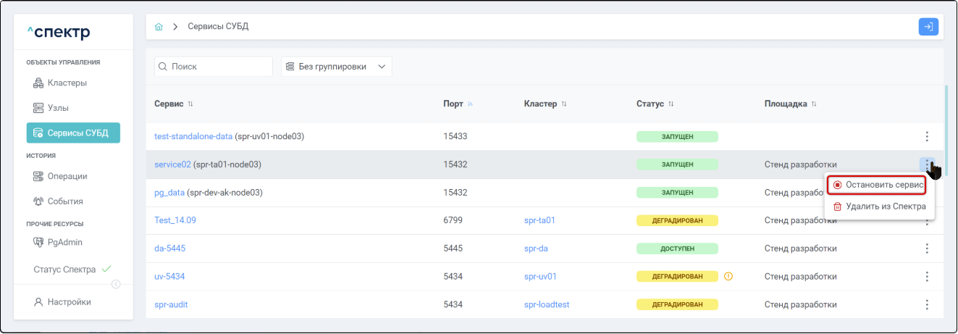Open the service02 service link
Screen dimensions: 958x334
172,164
